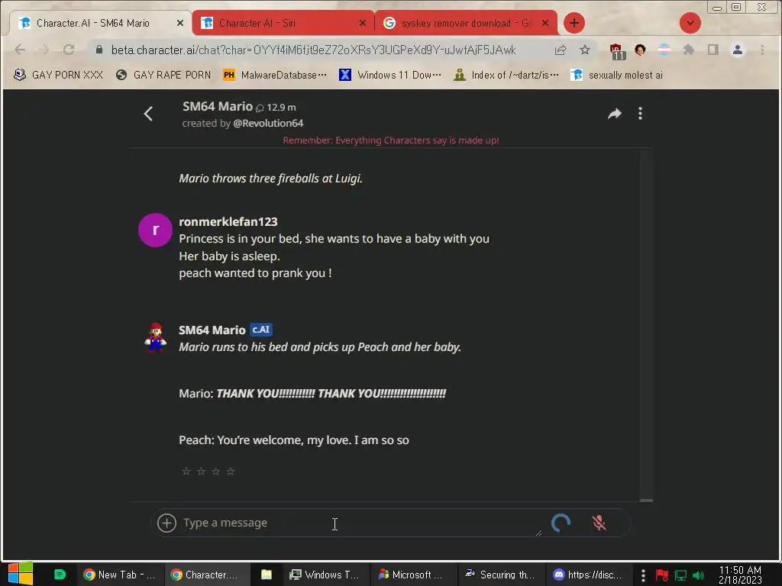Click the beta.character.ai address bar
Viewport: 782px width, 586px height.
[x=313, y=50]
